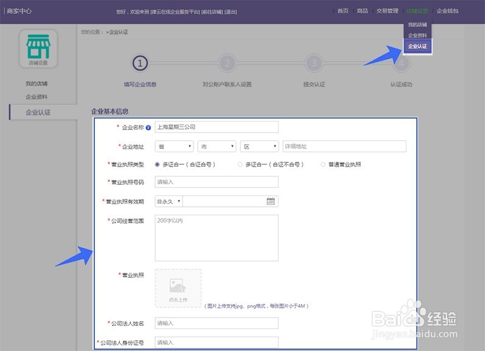Click step 1 填写企业信息 circle
485x351 pixels.
140,63
